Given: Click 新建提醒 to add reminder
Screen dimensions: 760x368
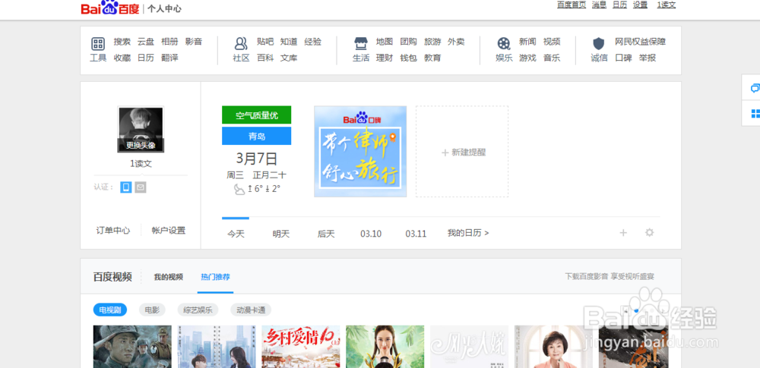Looking at the screenshot, I should pos(462,152).
